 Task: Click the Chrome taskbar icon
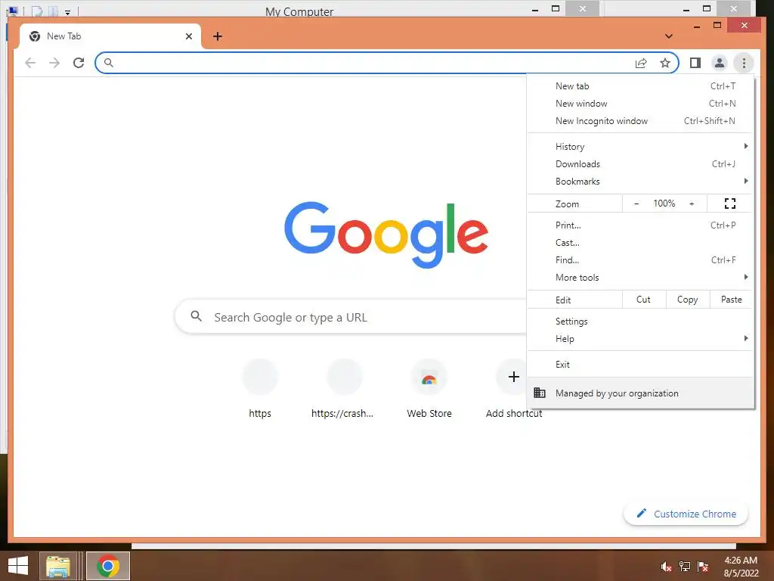click(108, 566)
